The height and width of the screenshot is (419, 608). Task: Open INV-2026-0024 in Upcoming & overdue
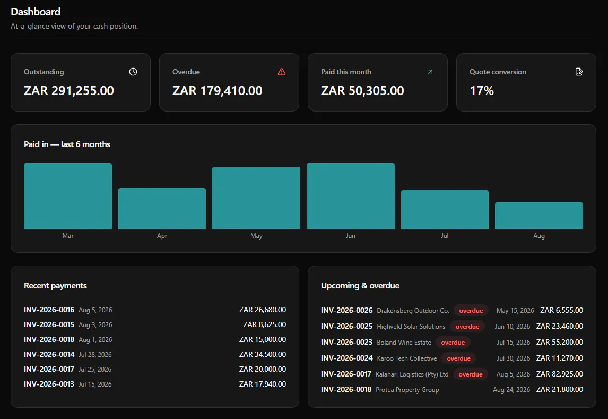(x=346, y=358)
